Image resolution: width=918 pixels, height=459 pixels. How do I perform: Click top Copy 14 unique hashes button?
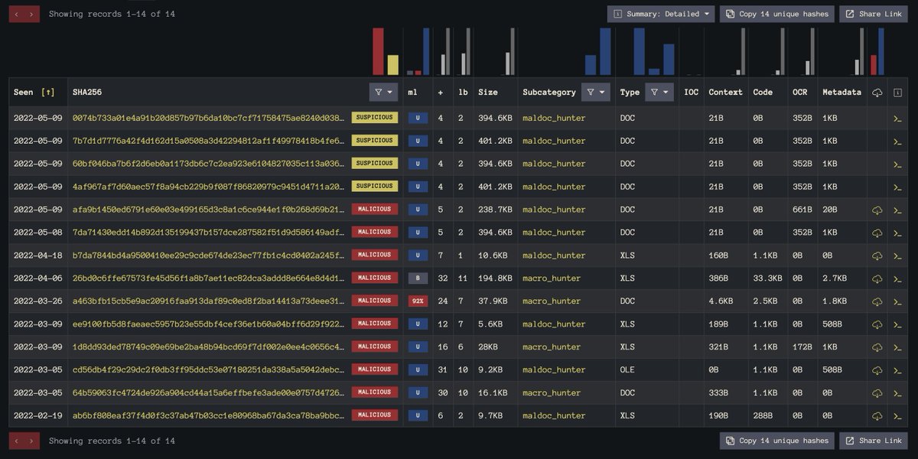[776, 14]
